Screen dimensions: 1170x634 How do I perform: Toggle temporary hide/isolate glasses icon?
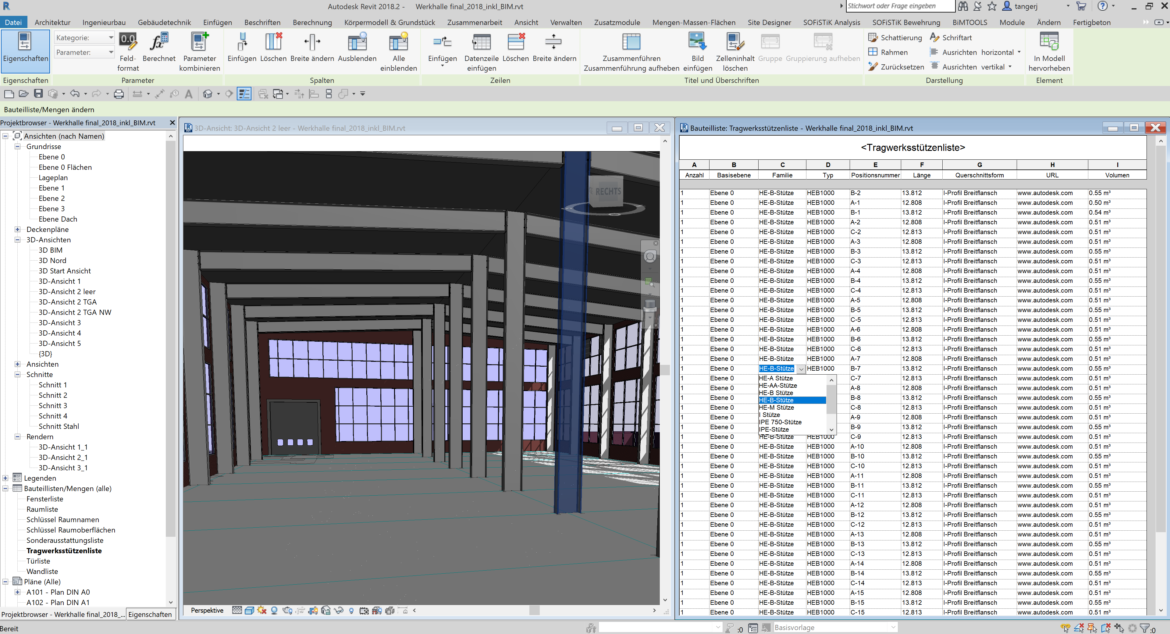338,611
